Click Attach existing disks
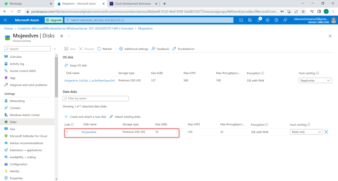 tap(125, 116)
